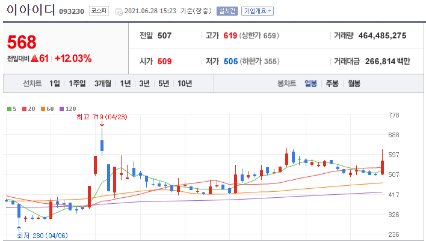Select the 1주일 line chart tab
426x241 pixels.
[x=77, y=83]
